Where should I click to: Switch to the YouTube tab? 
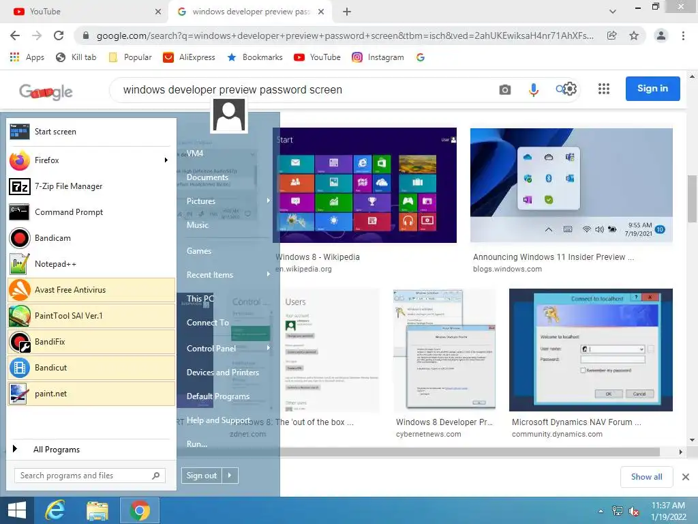[85, 12]
